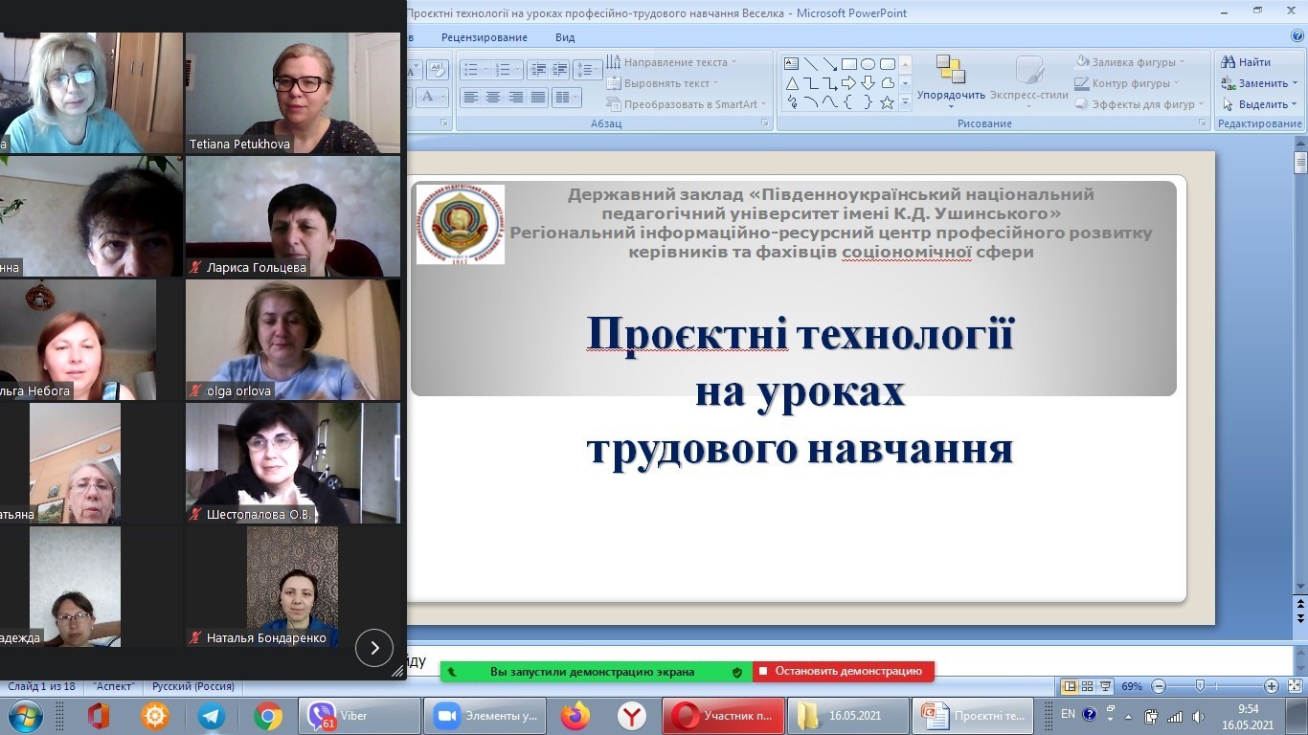The width and height of the screenshot is (1308, 735).
Task: Select the down arrow shape
Action: (868, 83)
